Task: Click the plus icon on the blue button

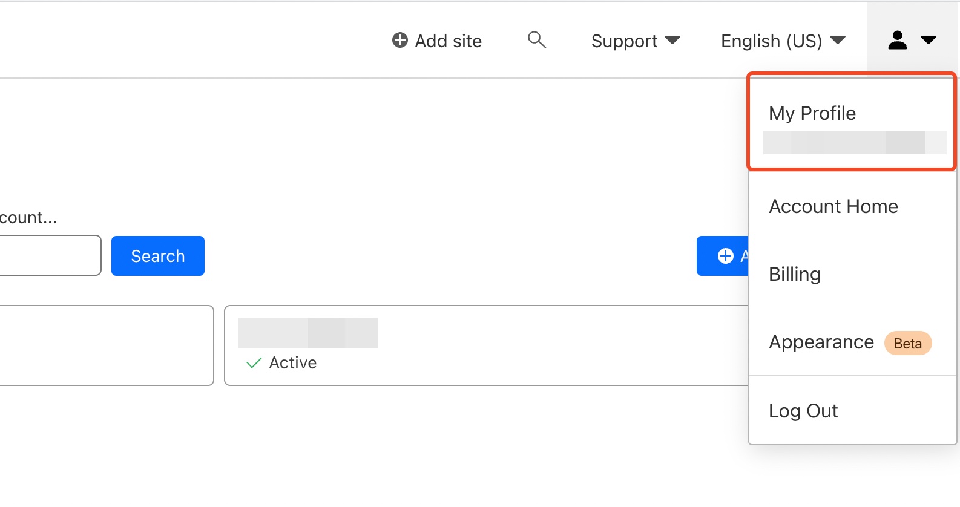Action: (x=725, y=256)
